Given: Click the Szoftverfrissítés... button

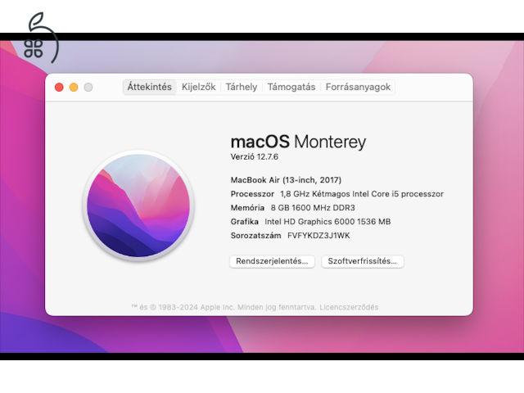Looking at the screenshot, I should 362,261.
